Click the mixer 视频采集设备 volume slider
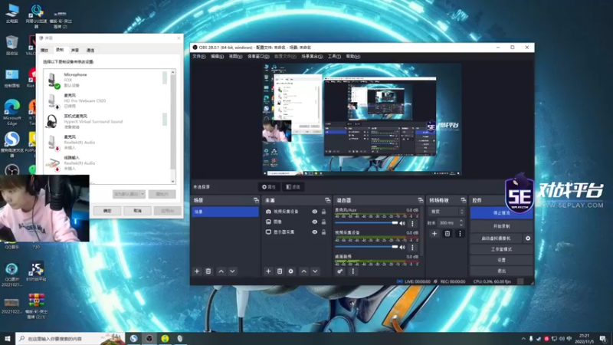The width and height of the screenshot is (613, 345). click(366, 247)
